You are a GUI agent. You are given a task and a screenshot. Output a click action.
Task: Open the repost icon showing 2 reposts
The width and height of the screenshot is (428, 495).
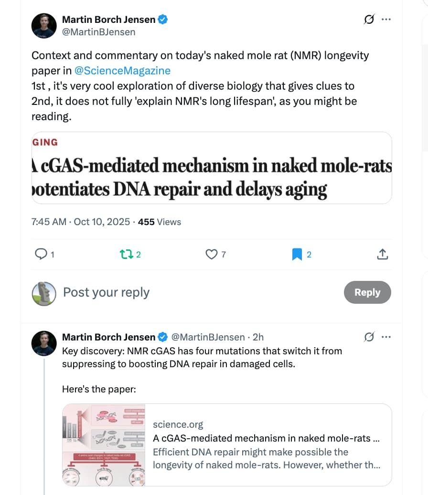click(x=126, y=255)
